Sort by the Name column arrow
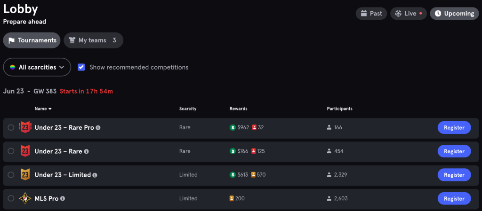482x211 pixels. (50, 109)
